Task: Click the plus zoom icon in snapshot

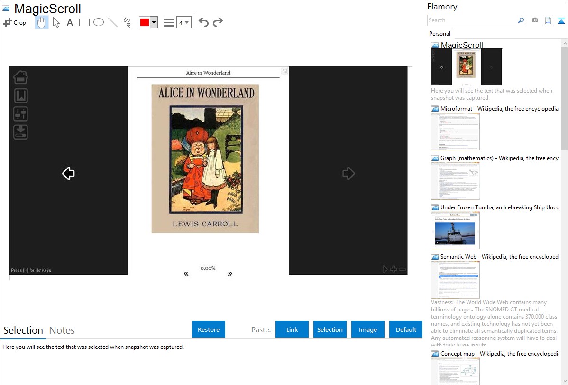Action: (394, 269)
